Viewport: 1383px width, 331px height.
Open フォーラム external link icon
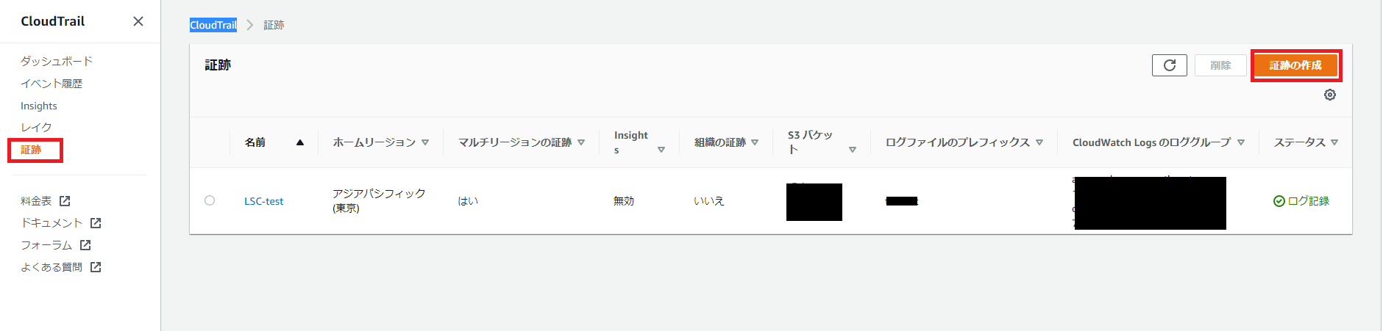click(x=85, y=245)
